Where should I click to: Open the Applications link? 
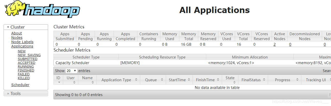click(x=22, y=46)
